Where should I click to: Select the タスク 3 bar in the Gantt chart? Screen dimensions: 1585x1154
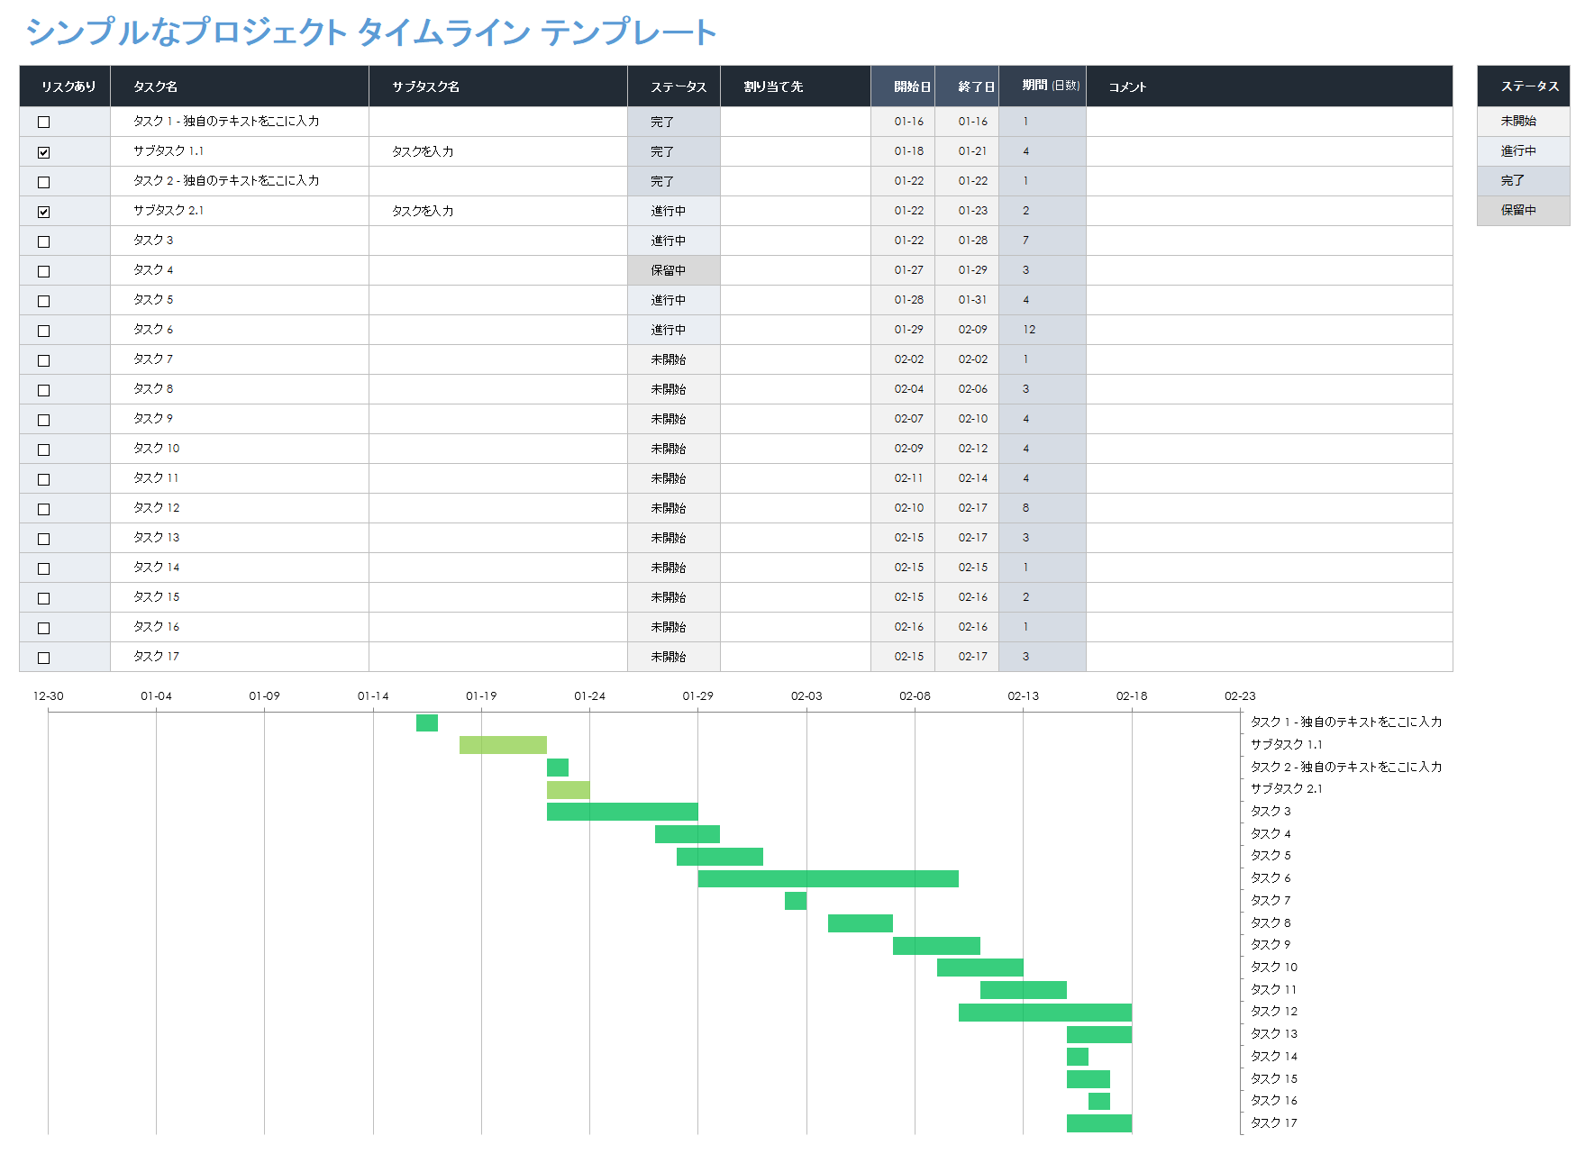(623, 812)
